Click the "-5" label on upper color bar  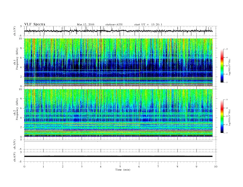226,66
